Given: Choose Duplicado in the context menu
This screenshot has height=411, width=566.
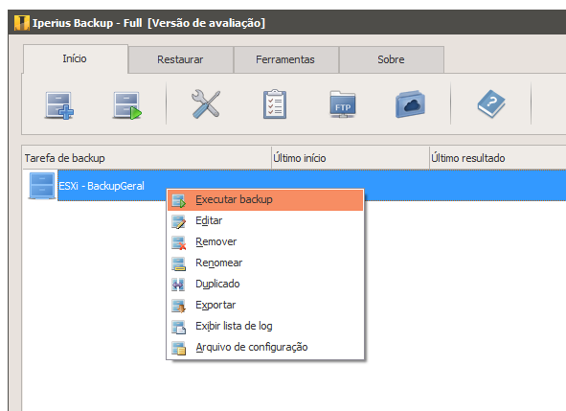Looking at the screenshot, I should pos(265,284).
